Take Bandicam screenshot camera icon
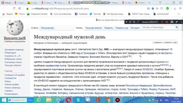The width and height of the screenshot is (183, 103). [172, 22]
